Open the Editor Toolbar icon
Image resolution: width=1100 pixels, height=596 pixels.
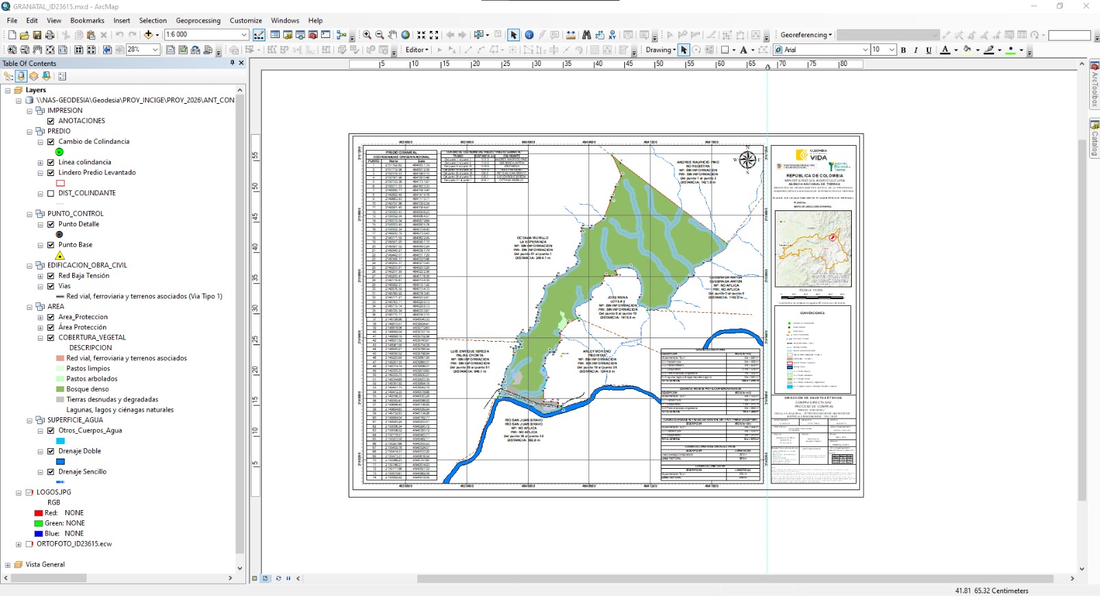coord(258,34)
